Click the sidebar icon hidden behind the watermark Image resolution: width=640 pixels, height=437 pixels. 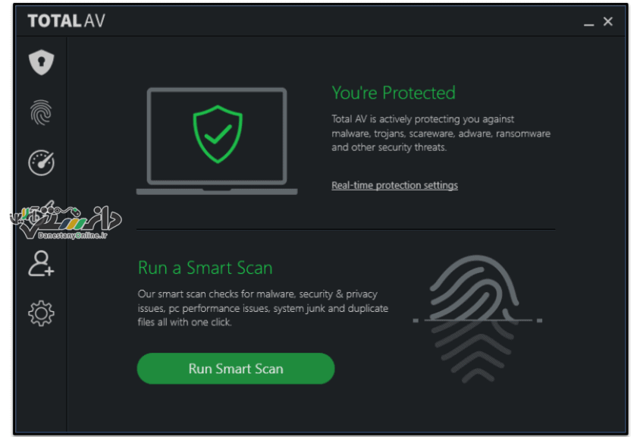41,213
